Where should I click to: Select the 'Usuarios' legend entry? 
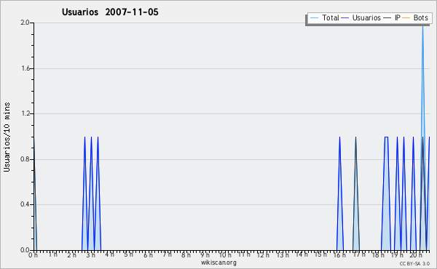click(361, 18)
